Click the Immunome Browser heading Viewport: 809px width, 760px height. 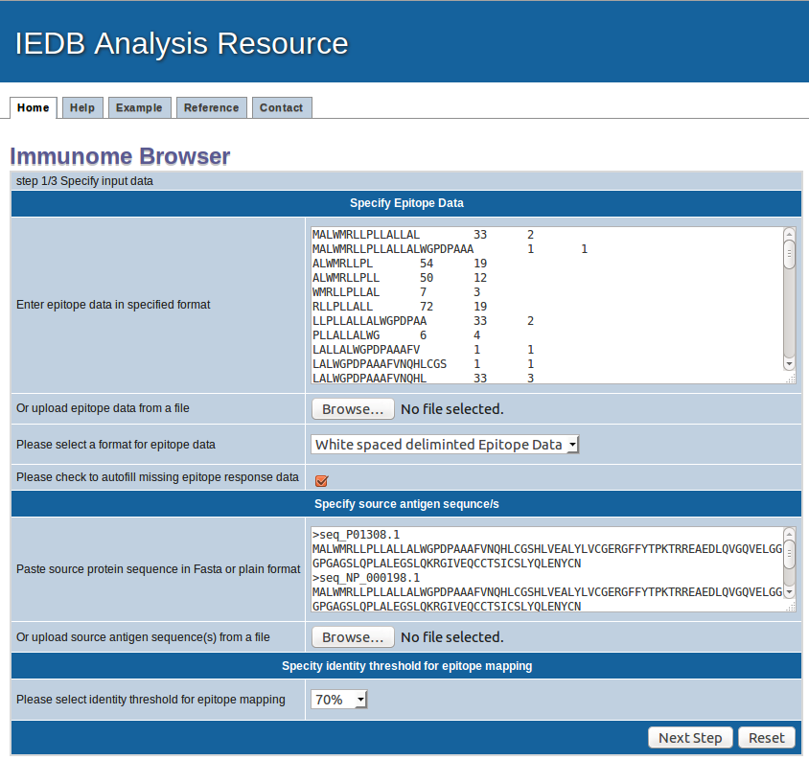tap(120, 156)
